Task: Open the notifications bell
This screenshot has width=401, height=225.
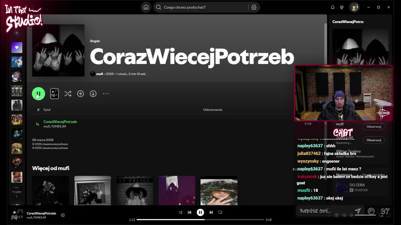Action: pos(333,7)
